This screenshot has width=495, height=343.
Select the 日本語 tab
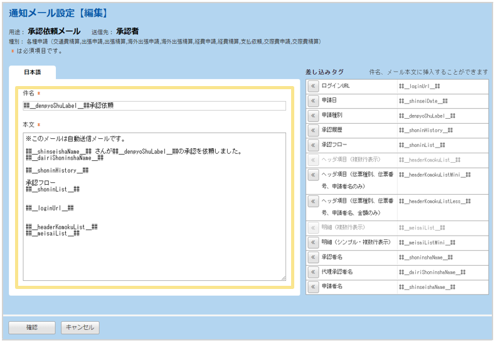pos(33,73)
